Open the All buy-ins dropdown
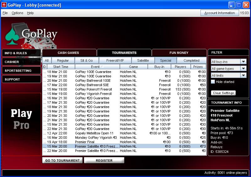 tap(229, 61)
